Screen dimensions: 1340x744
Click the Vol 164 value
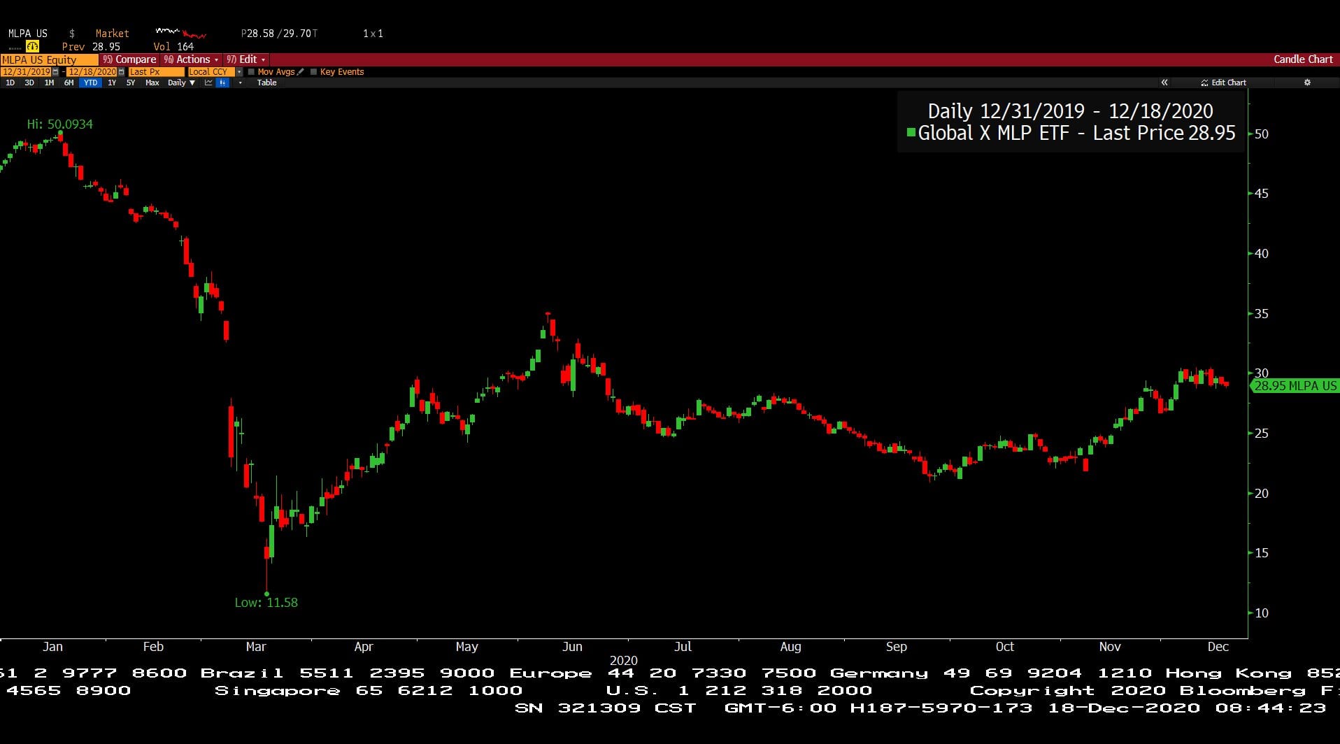pos(173,47)
